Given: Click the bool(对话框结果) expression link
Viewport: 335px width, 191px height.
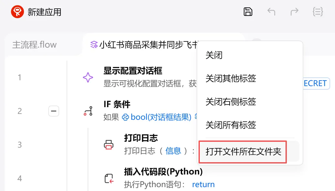Looking at the screenshot, I should pyautogui.click(x=157, y=117).
